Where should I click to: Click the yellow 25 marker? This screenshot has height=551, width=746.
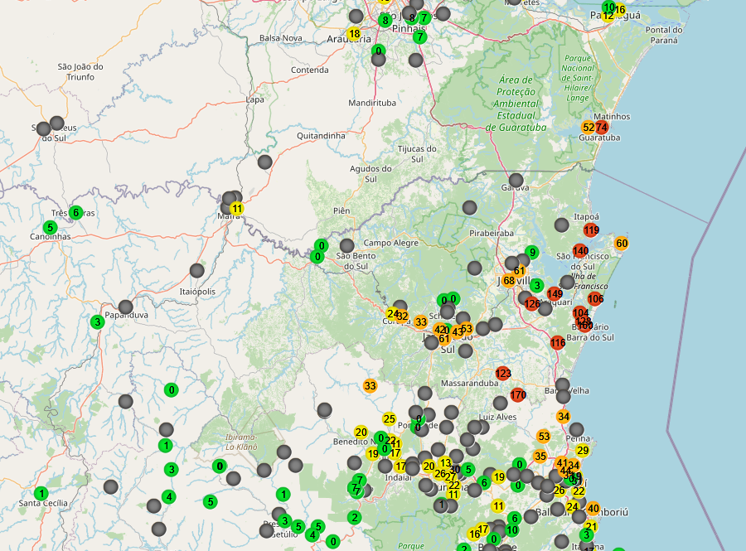(389, 419)
